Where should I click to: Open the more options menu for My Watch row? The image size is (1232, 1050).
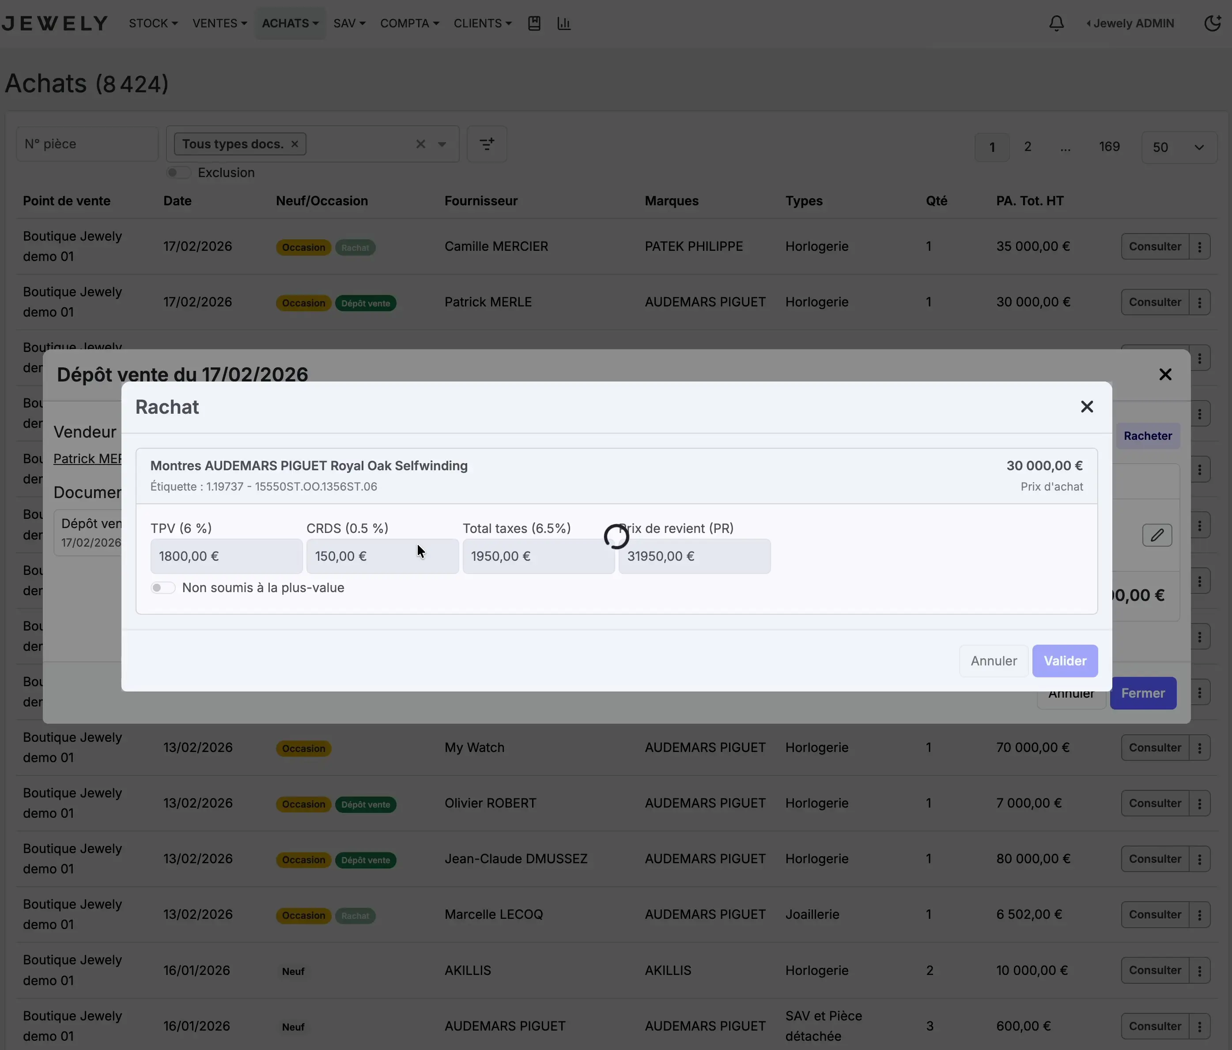(1199, 748)
